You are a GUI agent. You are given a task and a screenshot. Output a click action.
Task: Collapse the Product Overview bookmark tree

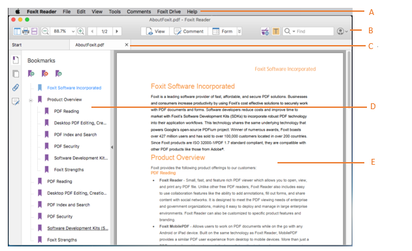(31, 100)
